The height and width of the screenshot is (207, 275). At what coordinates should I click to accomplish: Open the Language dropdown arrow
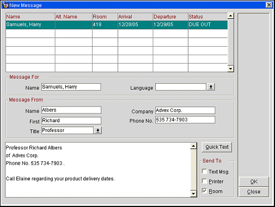[x=211, y=87]
